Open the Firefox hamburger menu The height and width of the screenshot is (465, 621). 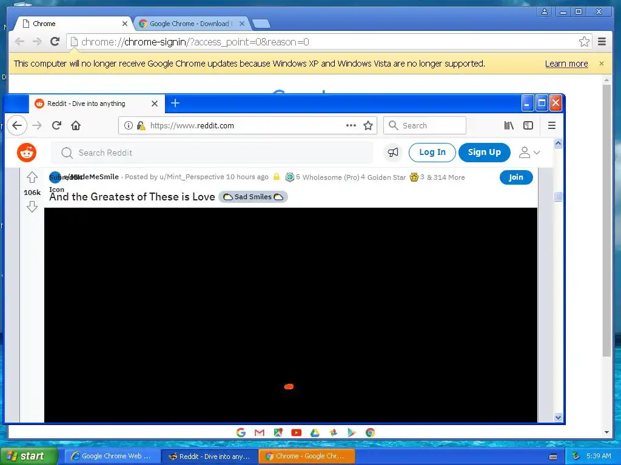click(x=551, y=126)
